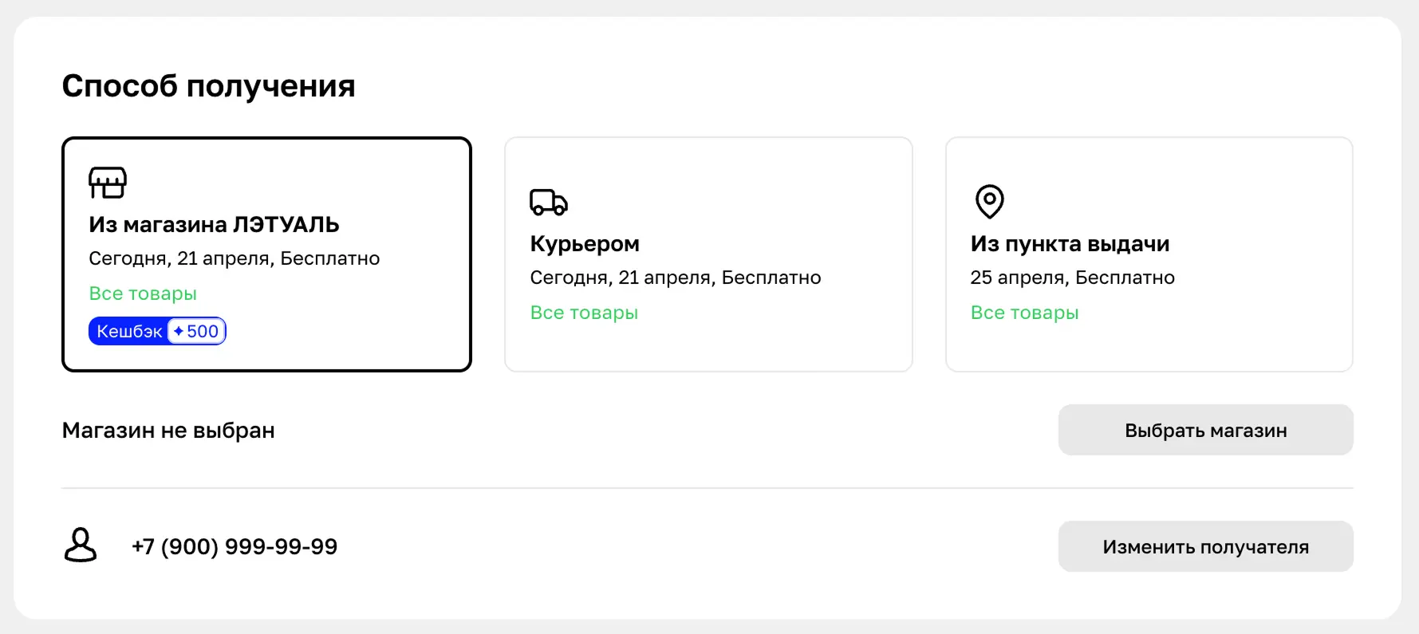The width and height of the screenshot is (1419, 634).
Task: Click the store pickup shop icon
Action: [x=108, y=183]
